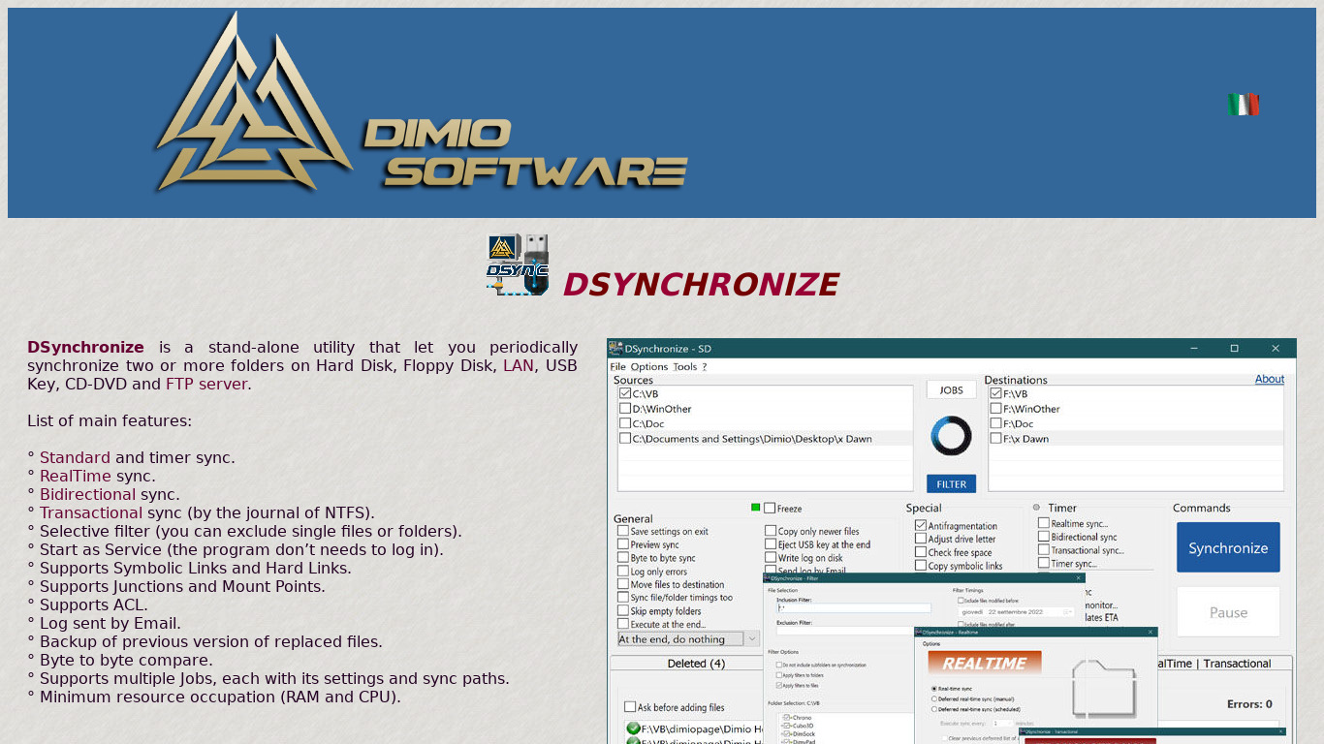Close the DSynchronize Filter dialog
Screen dimensions: 1324x744
pos(1078,577)
